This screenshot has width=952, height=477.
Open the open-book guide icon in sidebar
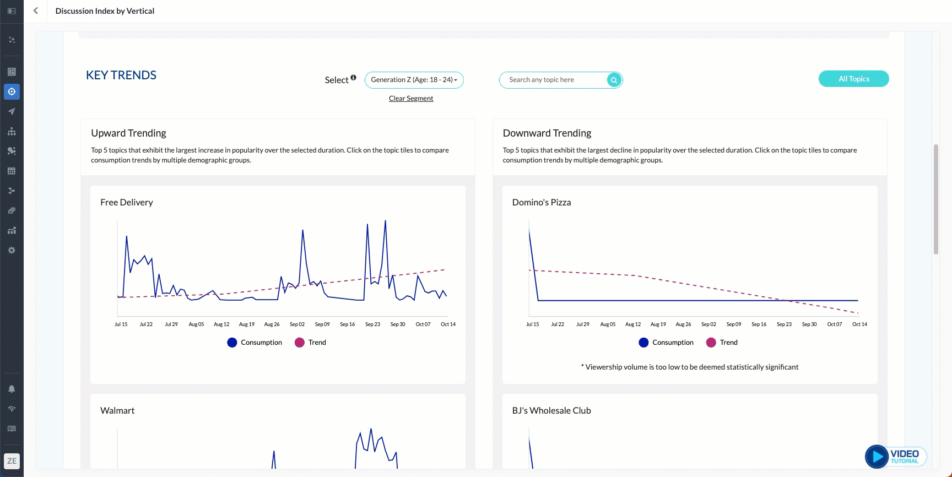12,429
